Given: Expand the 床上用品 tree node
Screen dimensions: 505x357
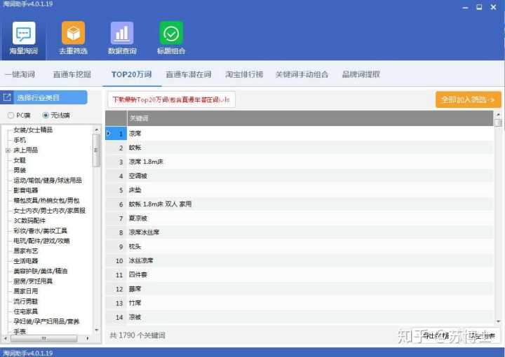Looking at the screenshot, I should point(8,150).
